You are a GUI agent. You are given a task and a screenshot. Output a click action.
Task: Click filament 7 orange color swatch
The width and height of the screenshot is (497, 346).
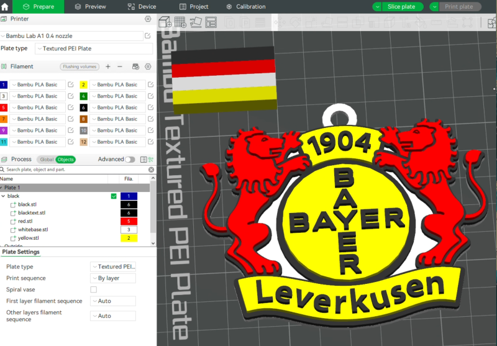(x=4, y=119)
